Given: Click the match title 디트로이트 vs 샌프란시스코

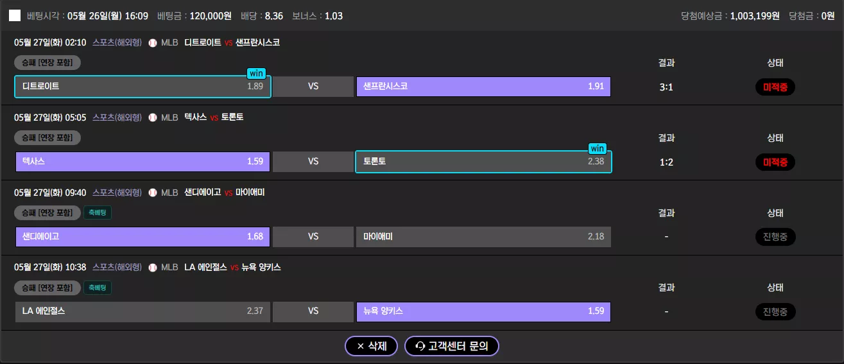Looking at the screenshot, I should pos(232,42).
